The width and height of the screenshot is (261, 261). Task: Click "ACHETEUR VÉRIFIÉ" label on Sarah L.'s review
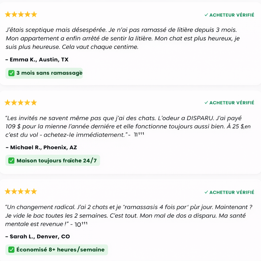point(232,192)
